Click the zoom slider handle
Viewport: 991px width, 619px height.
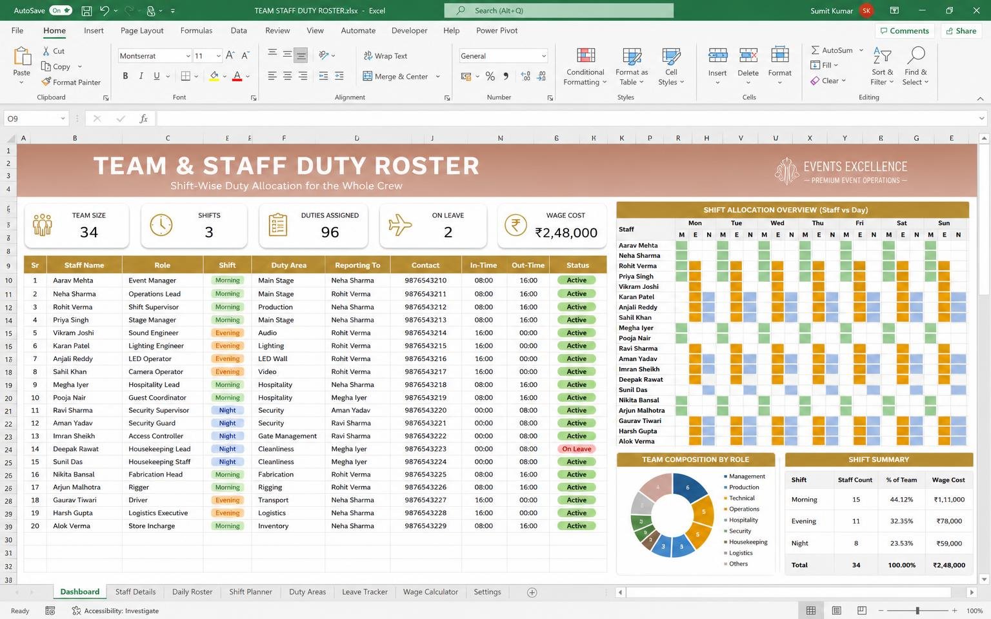pos(917,610)
